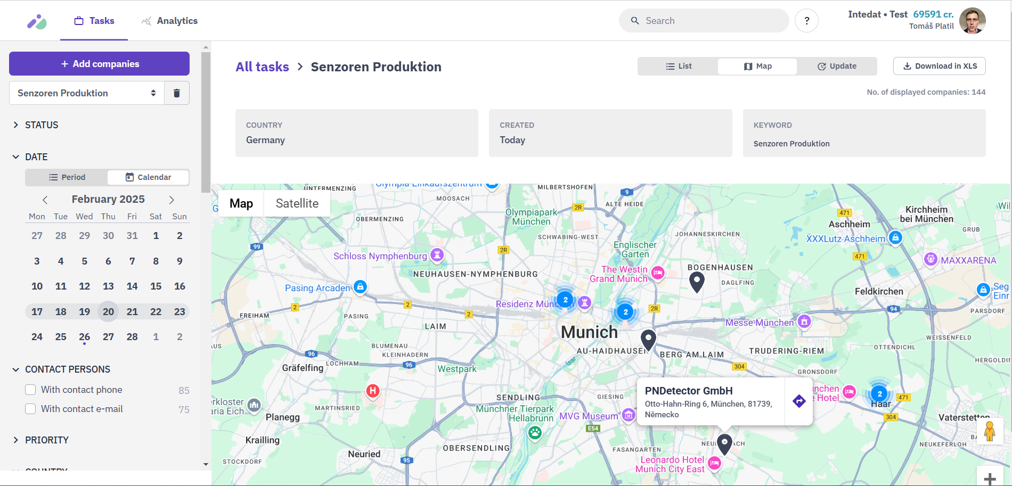Click the Messe München landmark icon
The image size is (1012, 486).
coord(804,322)
